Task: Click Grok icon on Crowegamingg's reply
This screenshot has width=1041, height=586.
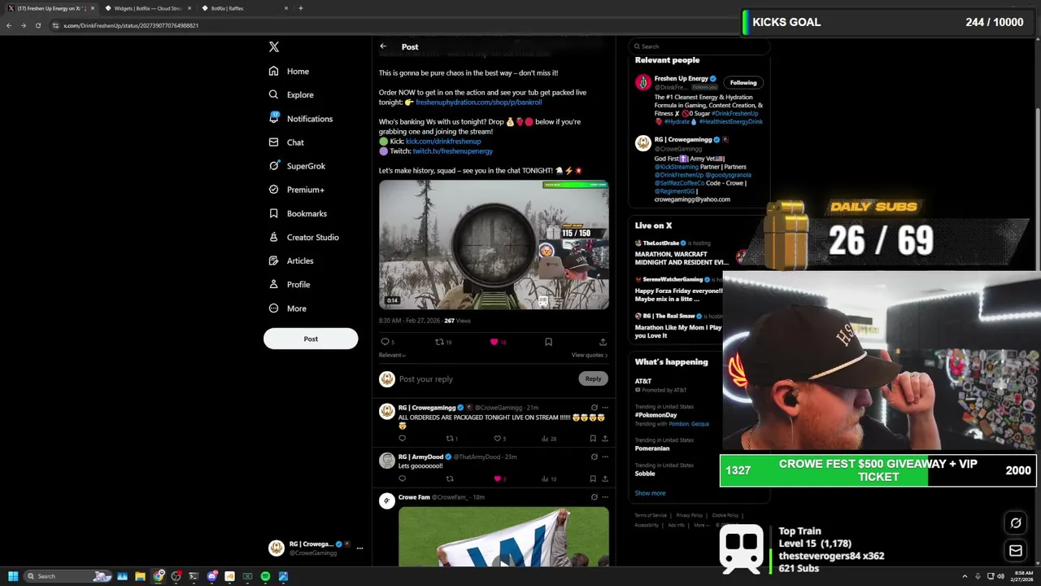Action: click(594, 407)
